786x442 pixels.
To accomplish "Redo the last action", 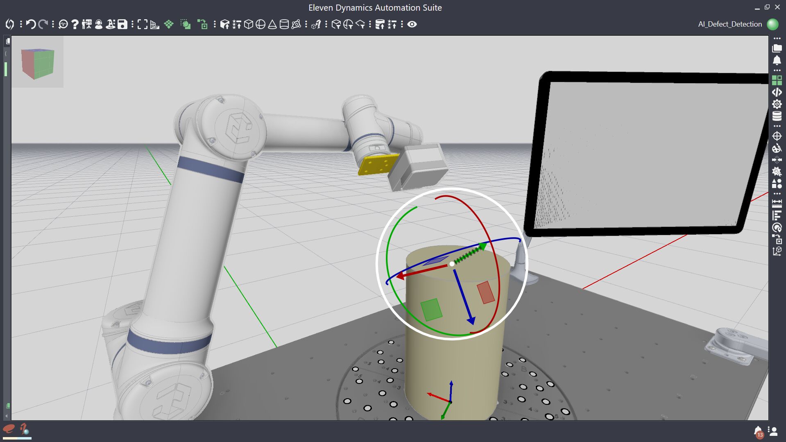I will 43,25.
